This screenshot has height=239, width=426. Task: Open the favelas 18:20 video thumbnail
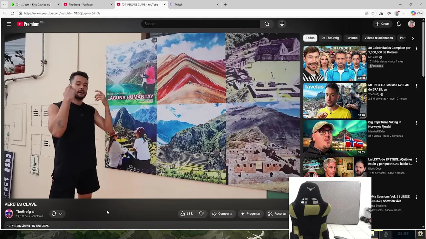[335, 101]
